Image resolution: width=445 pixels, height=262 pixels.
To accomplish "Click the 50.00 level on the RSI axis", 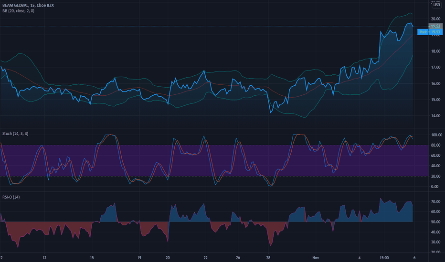I will click(x=435, y=222).
